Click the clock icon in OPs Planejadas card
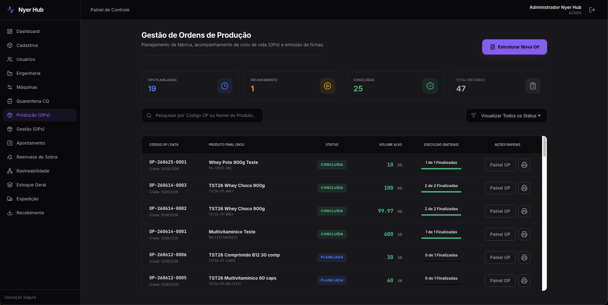 225,86
